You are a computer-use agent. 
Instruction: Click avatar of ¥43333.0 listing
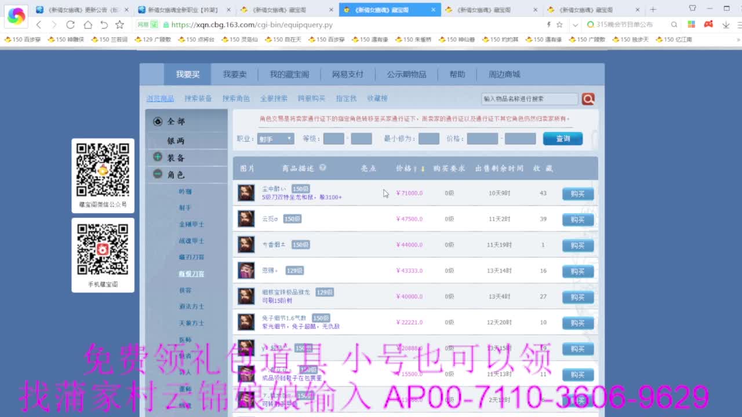(x=246, y=270)
